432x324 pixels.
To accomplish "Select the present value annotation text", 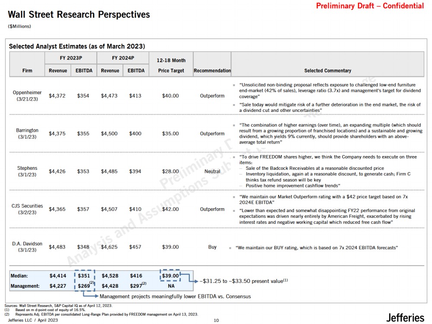I will click(x=243, y=281).
